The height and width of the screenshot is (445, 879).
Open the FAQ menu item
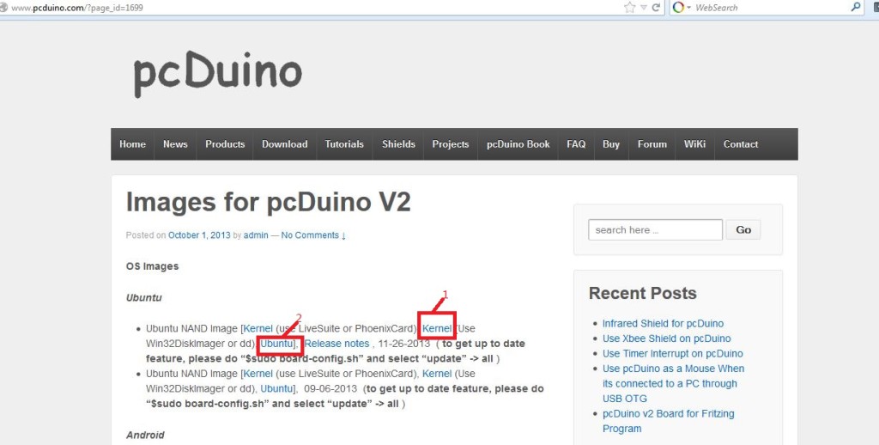[x=576, y=144]
